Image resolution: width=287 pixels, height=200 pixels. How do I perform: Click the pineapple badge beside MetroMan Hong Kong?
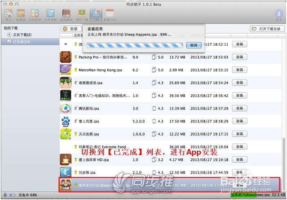75,70
